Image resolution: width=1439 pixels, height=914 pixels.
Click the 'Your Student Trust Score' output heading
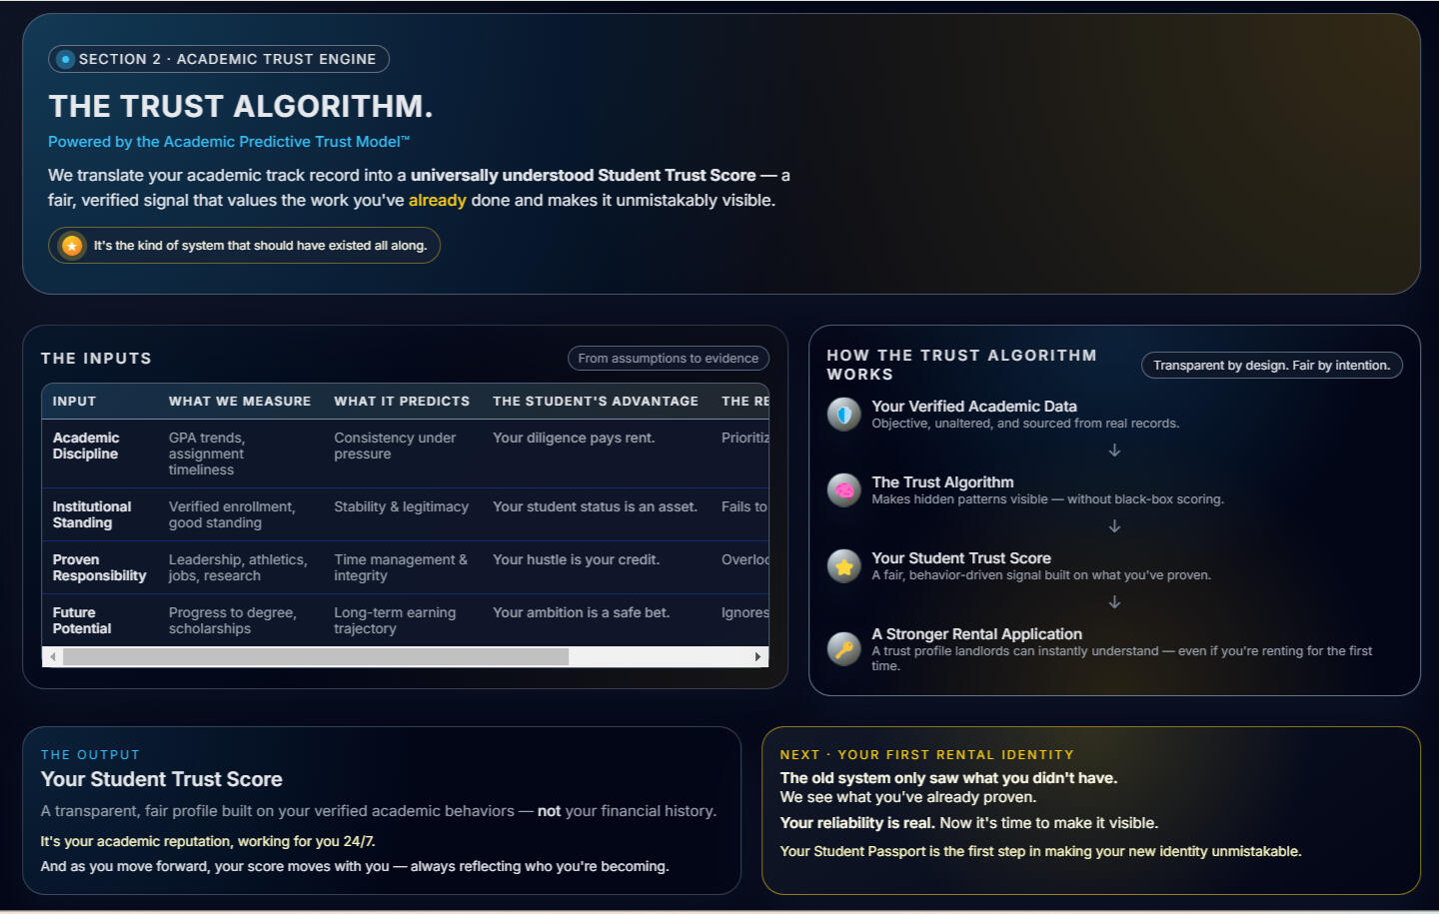162,779
